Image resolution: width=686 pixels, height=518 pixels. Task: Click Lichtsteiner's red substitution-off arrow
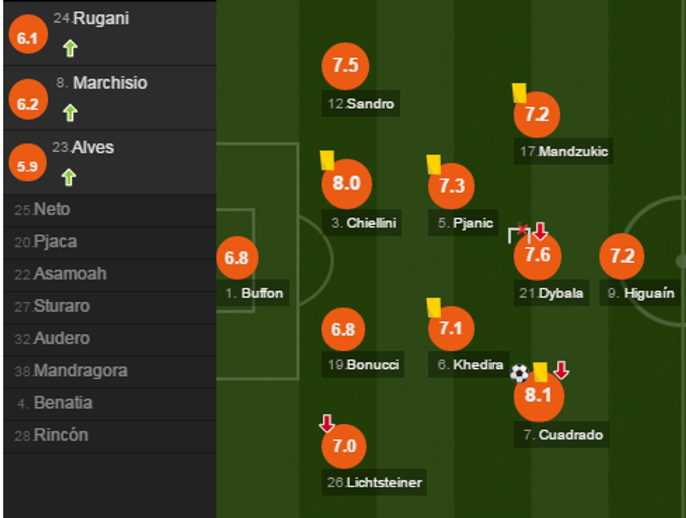coord(326,423)
